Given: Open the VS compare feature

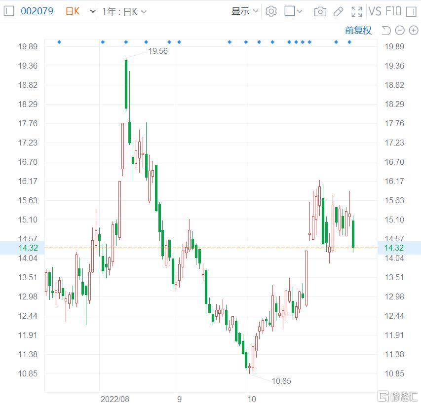Looking at the screenshot, I should (375, 11).
